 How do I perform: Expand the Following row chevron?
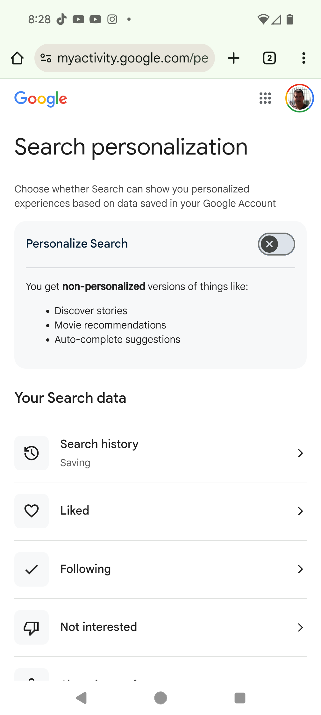click(x=300, y=569)
